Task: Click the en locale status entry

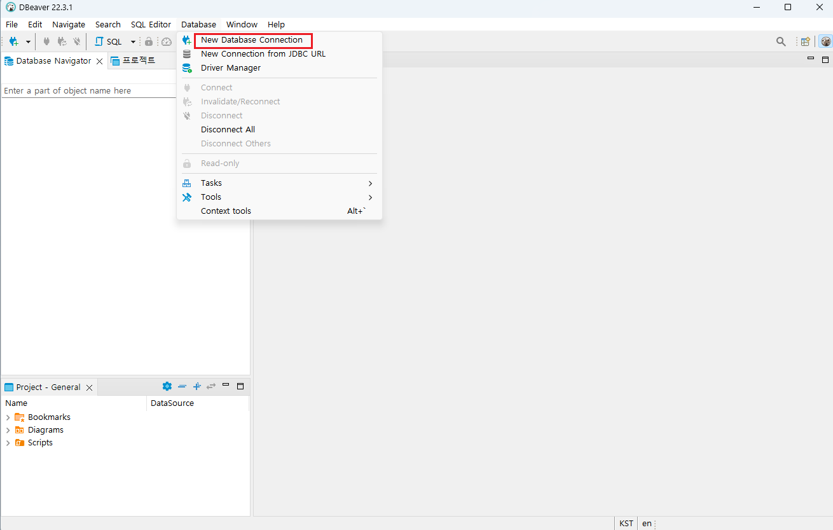Action: (647, 524)
